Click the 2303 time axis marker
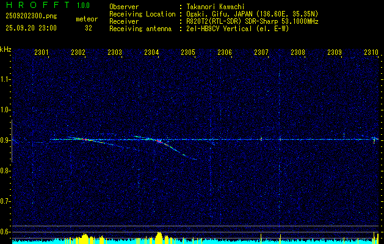Viewport: 384px width, 244px height. point(115,52)
